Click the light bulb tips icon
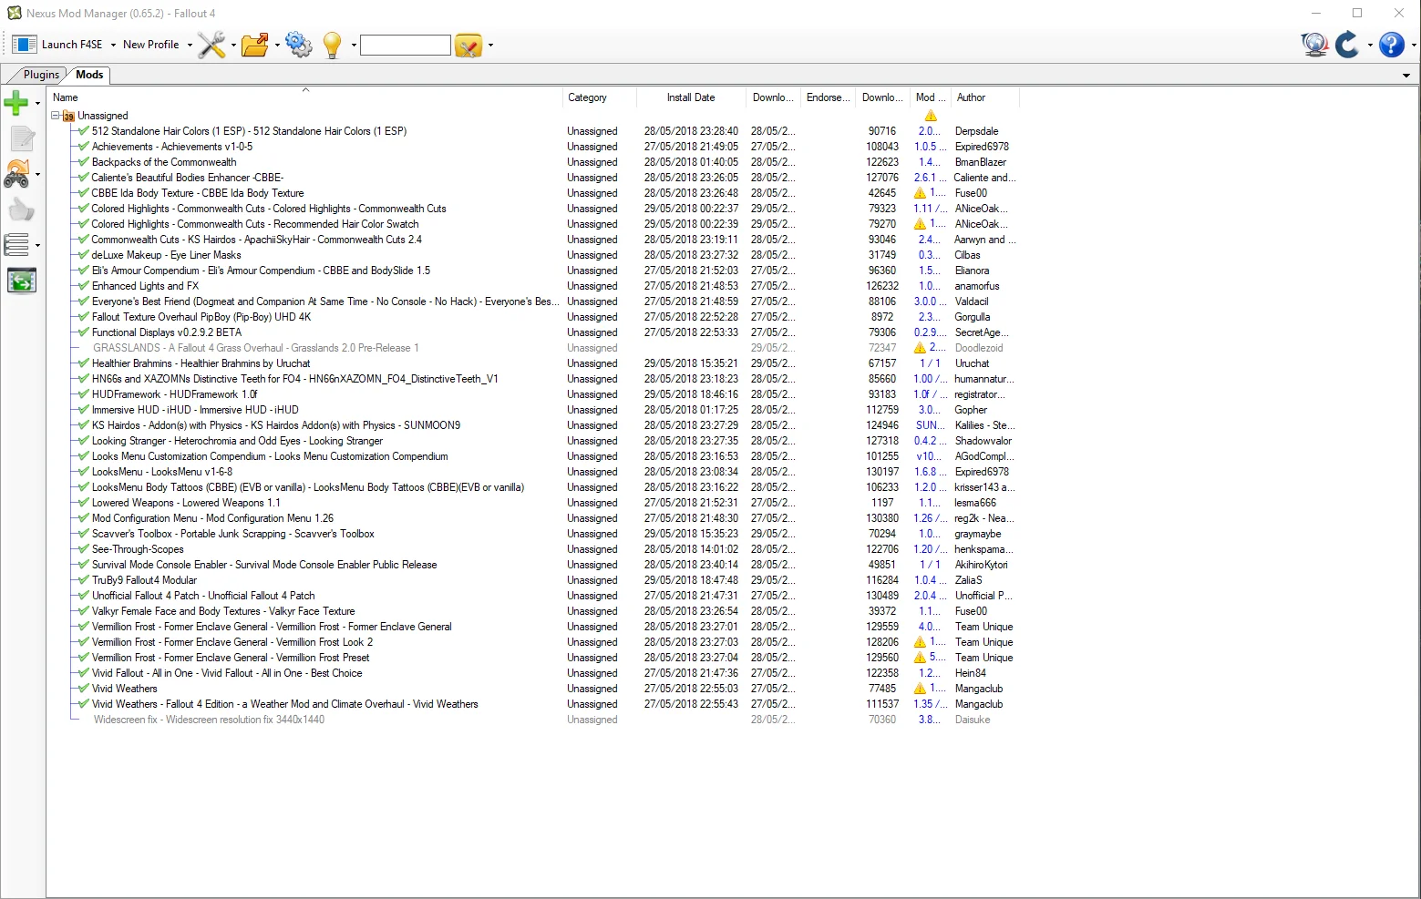Screen dimensions: 1421x899 [x=333, y=45]
